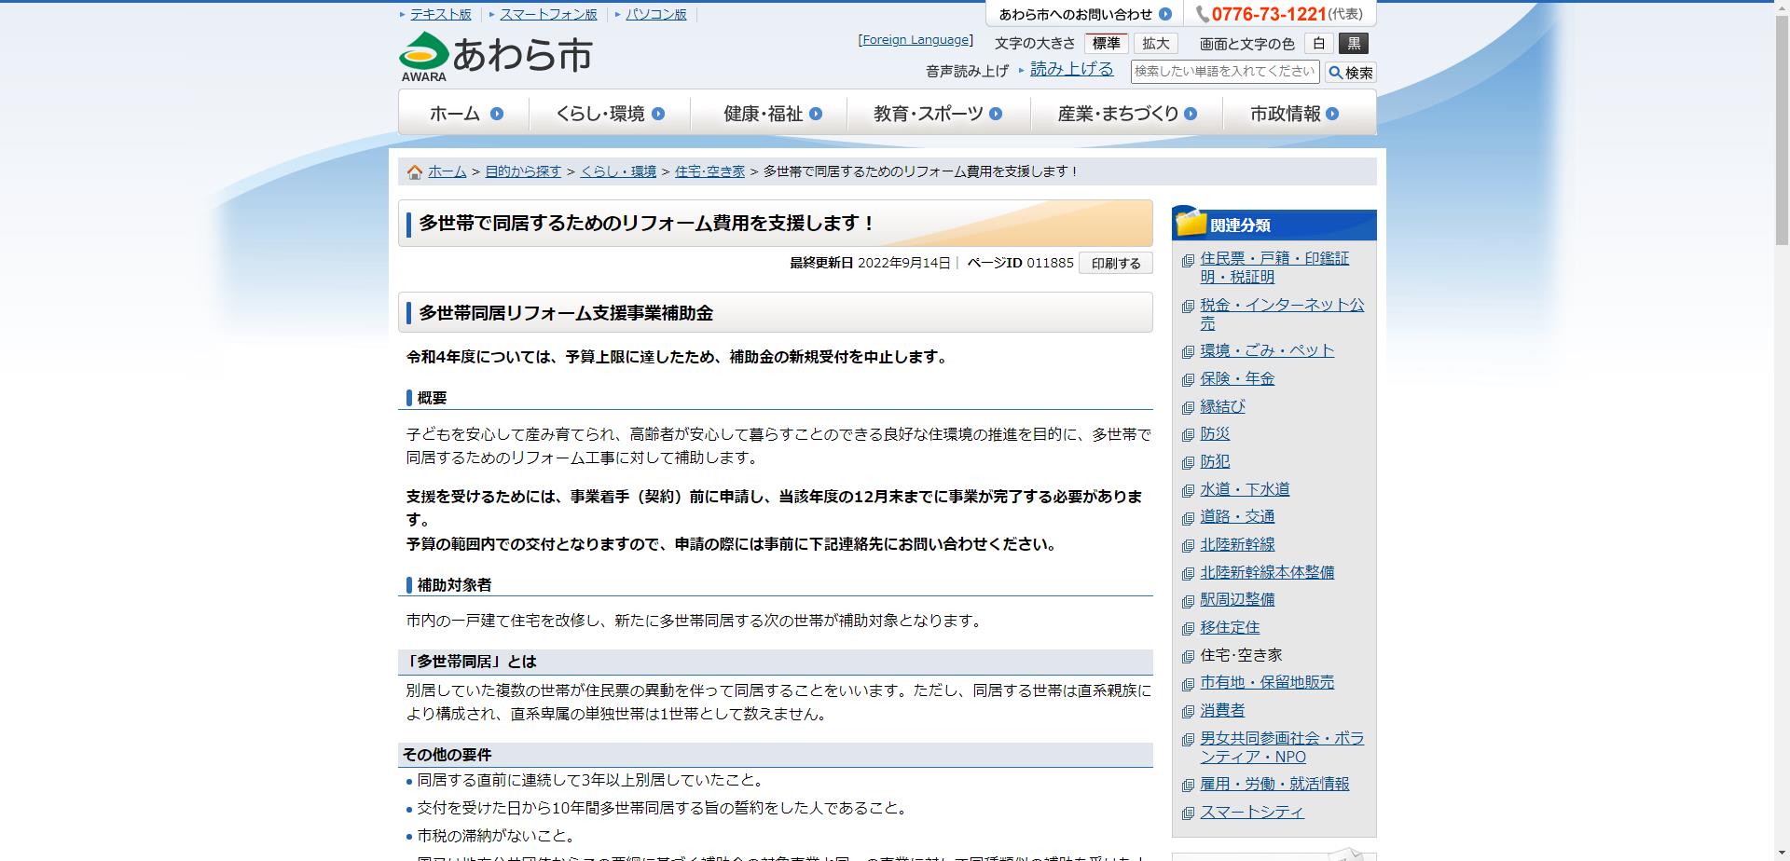Click the magnifier search icon button
This screenshot has width=1790, height=861.
click(1350, 73)
